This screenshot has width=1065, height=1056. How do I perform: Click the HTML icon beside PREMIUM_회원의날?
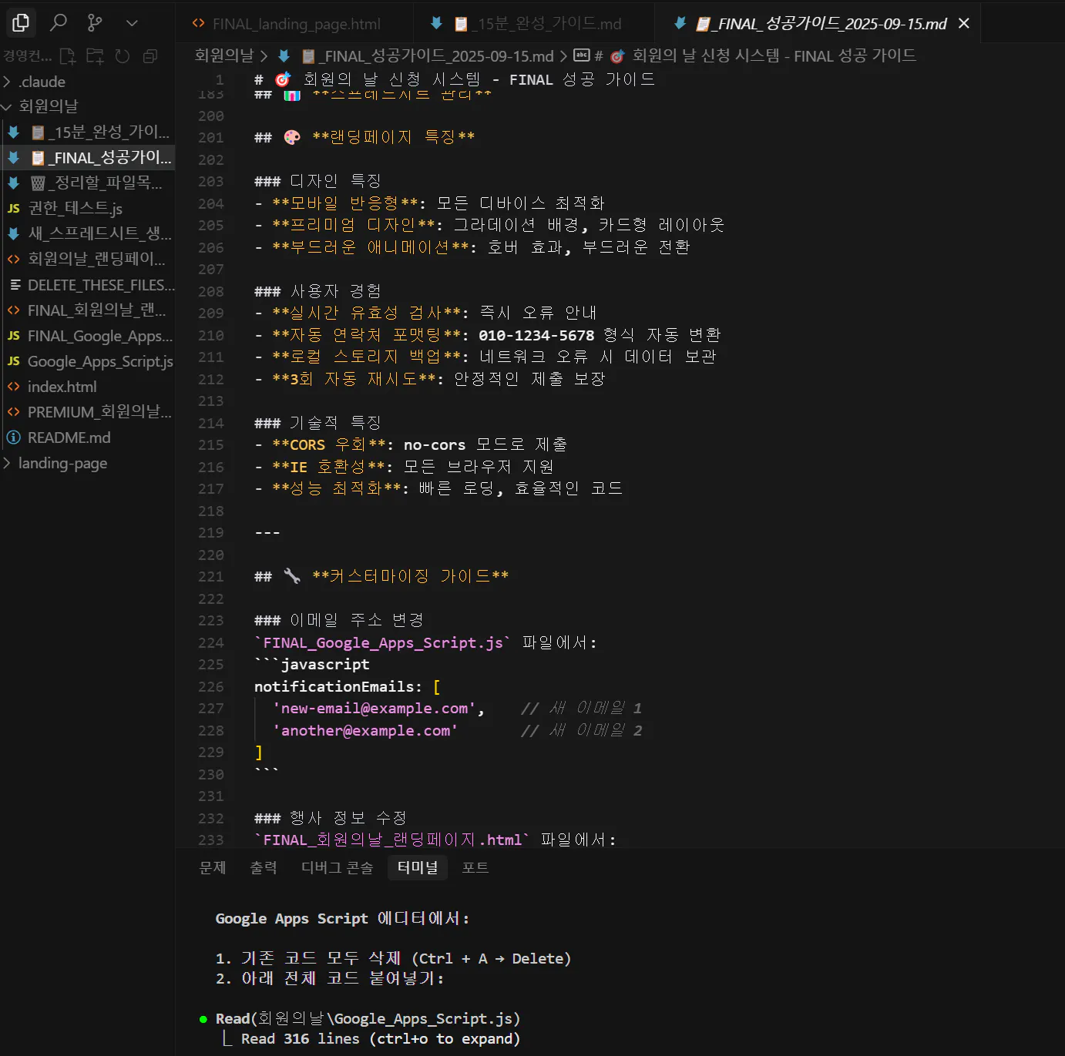point(14,412)
